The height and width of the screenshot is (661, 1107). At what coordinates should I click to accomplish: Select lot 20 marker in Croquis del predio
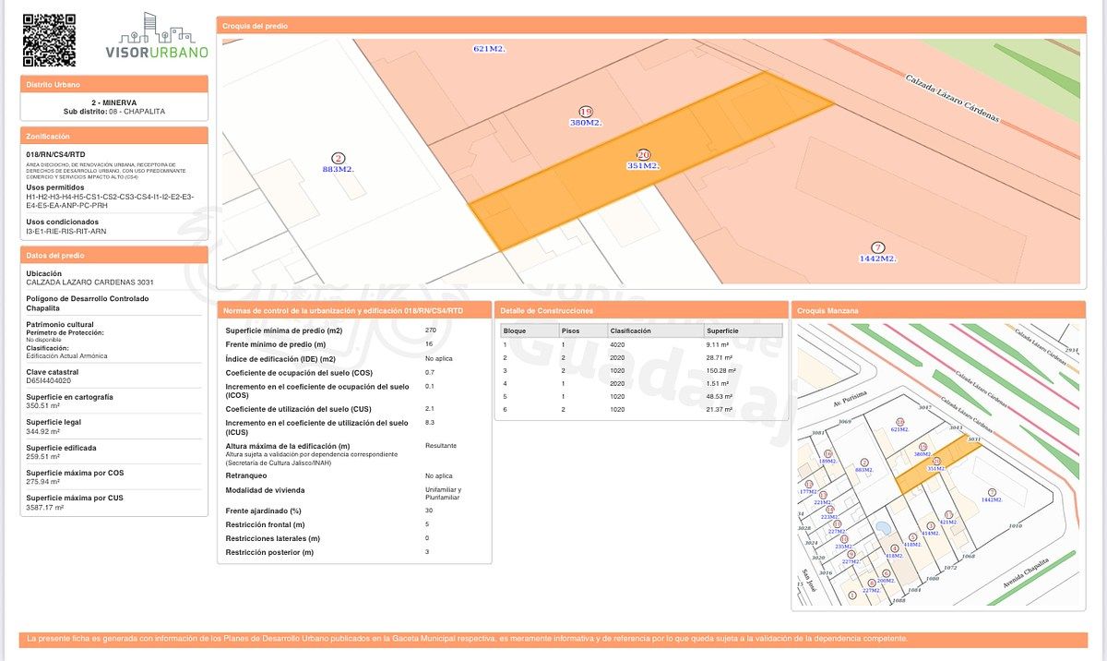(x=643, y=155)
